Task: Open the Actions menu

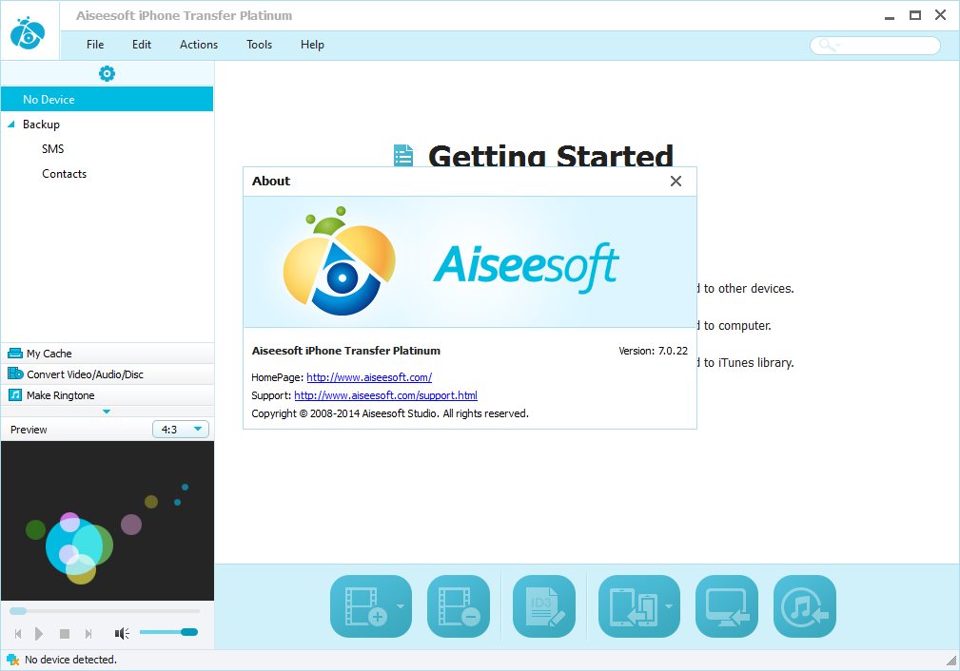Action: pos(198,45)
